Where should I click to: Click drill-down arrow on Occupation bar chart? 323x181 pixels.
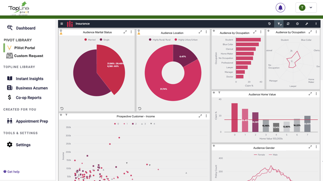coord(214,31)
